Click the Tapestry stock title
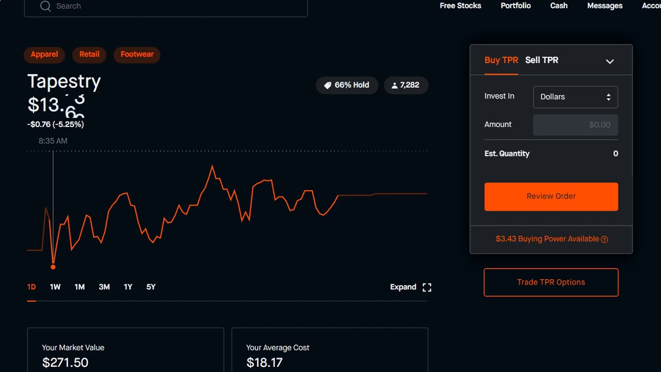Image resolution: width=661 pixels, height=372 pixels. 64,82
